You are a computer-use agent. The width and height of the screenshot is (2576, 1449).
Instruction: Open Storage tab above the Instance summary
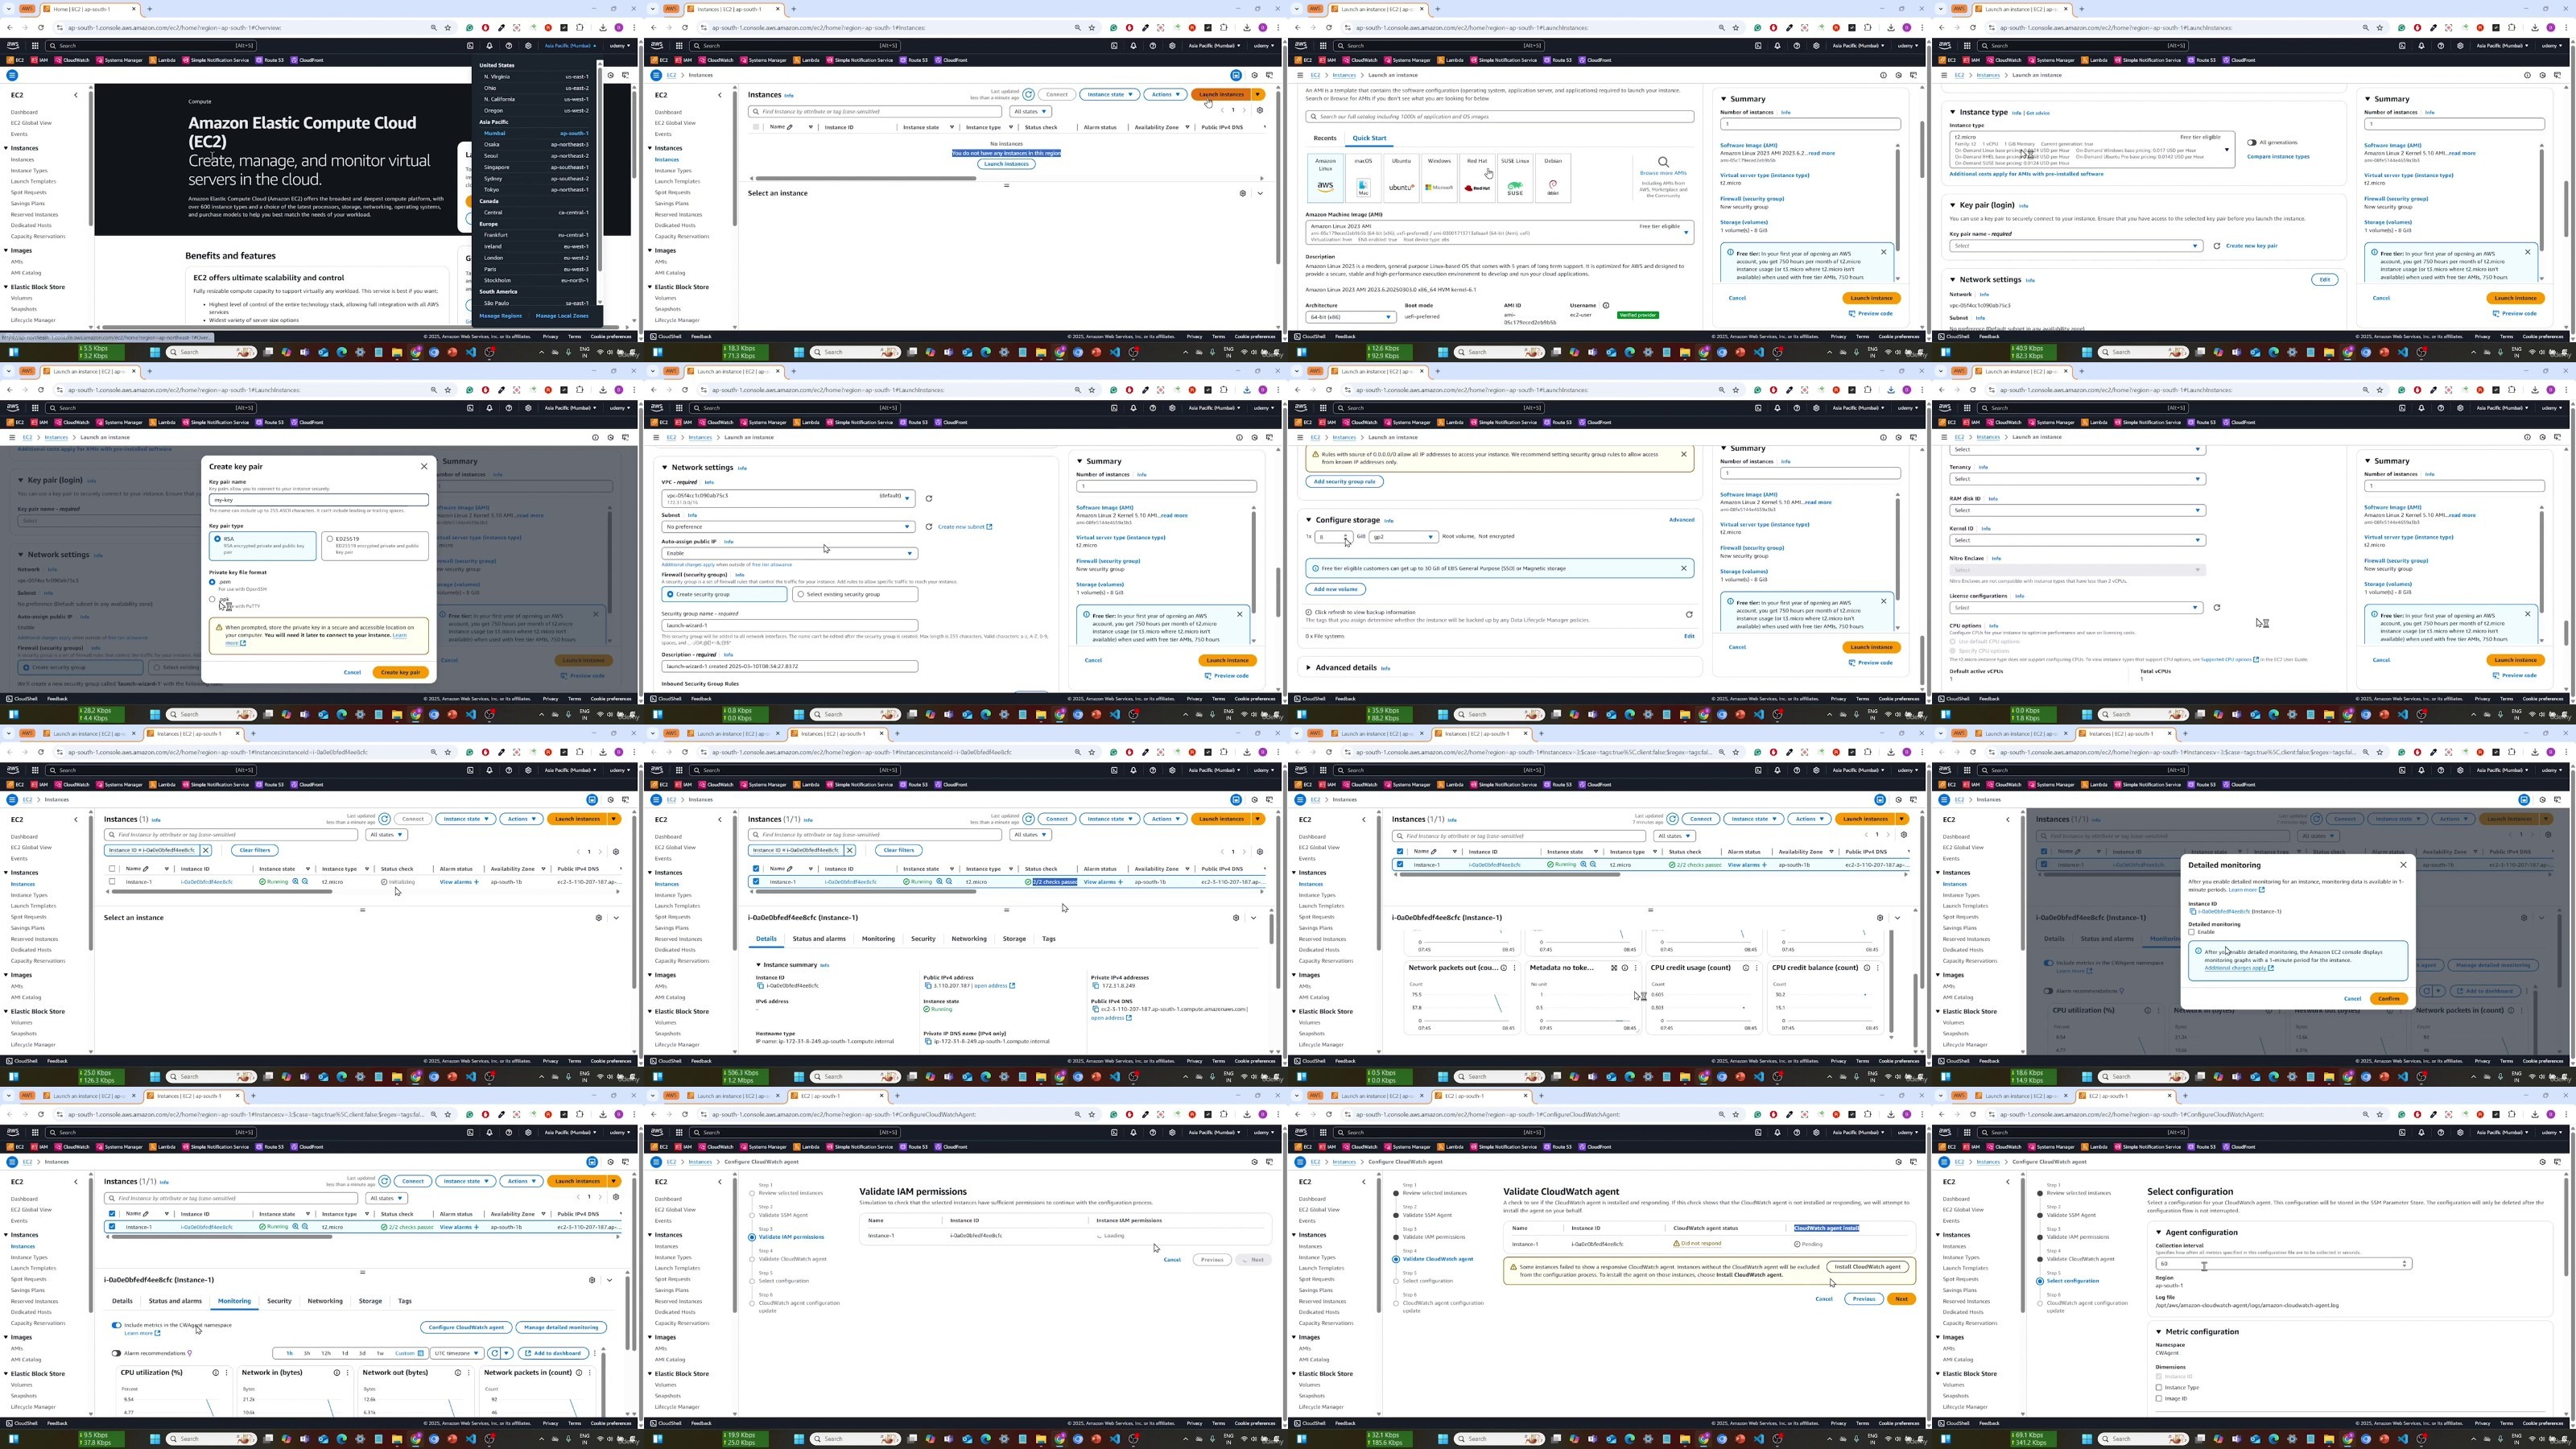(x=1014, y=939)
